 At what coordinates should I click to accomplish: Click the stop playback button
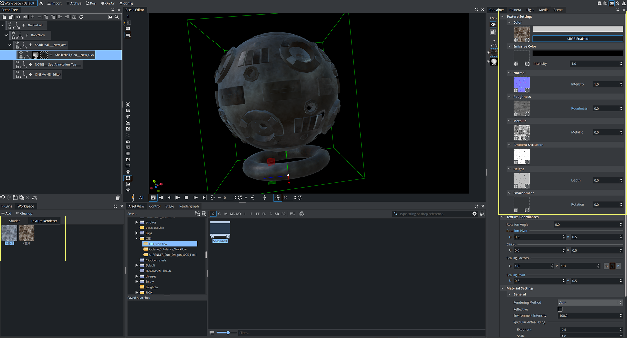[x=186, y=198]
